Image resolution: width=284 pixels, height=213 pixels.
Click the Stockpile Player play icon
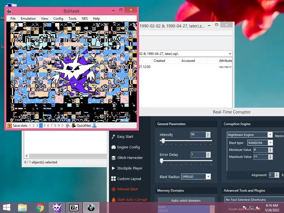[x=113, y=168]
